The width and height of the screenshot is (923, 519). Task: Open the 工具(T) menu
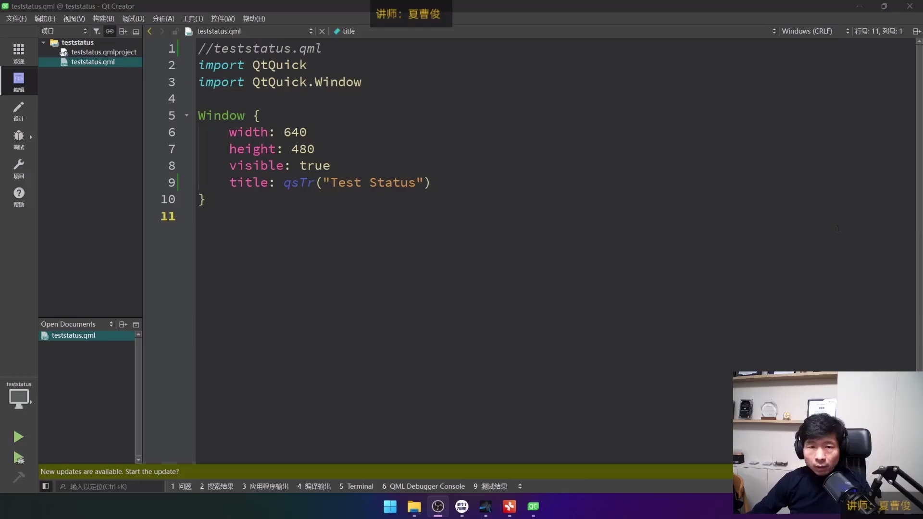click(x=192, y=18)
